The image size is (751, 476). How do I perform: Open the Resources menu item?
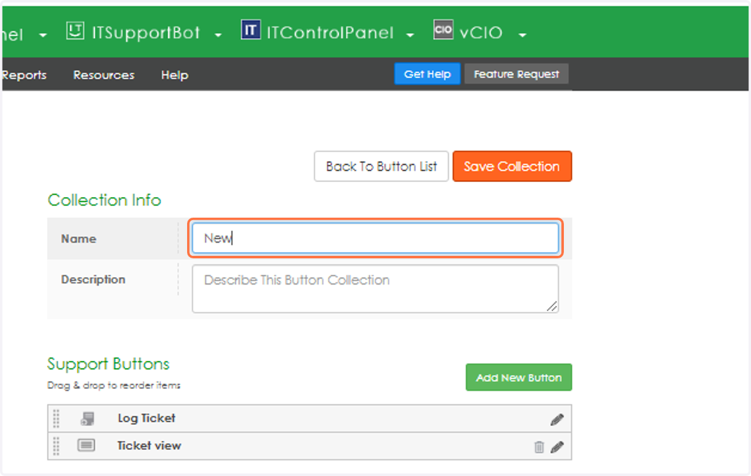[x=104, y=75]
